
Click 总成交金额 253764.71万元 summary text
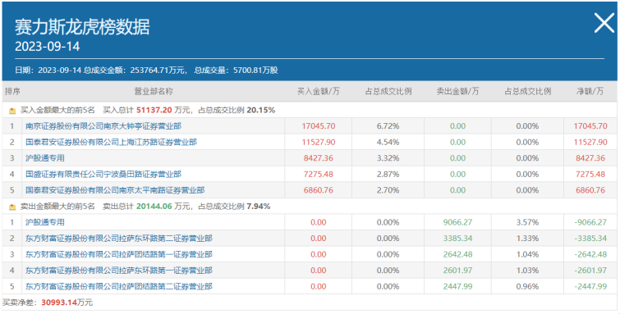135,71
